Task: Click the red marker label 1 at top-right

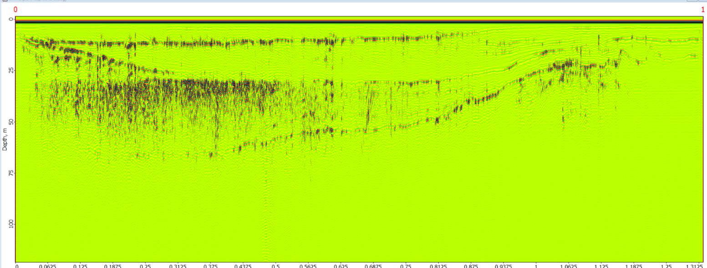Action: click(703, 9)
